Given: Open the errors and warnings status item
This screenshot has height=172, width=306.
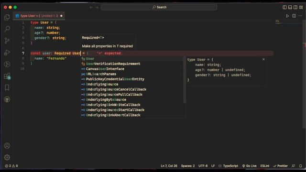Looking at the screenshot, I should click(11, 166).
